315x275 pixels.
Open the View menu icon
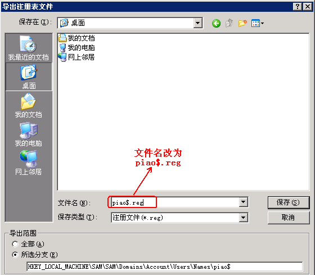pyautogui.click(x=258, y=23)
